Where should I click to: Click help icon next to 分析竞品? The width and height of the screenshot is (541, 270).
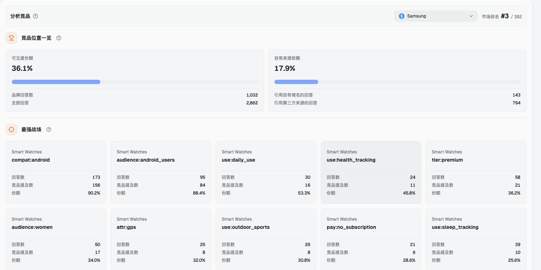point(35,16)
